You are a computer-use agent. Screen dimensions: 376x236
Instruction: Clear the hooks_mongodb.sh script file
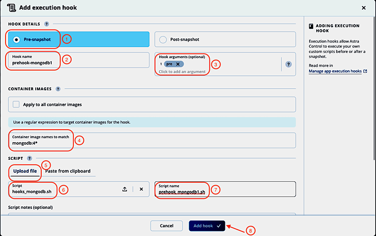coord(142,189)
